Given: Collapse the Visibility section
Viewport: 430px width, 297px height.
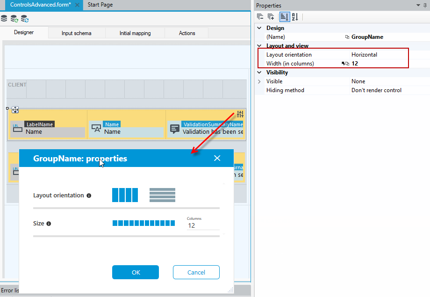Looking at the screenshot, I should pyautogui.click(x=259, y=72).
